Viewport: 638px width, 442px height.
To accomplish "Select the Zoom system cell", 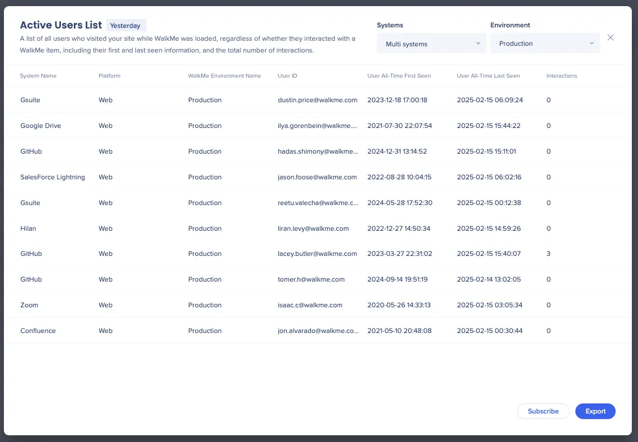I will pyautogui.click(x=29, y=305).
